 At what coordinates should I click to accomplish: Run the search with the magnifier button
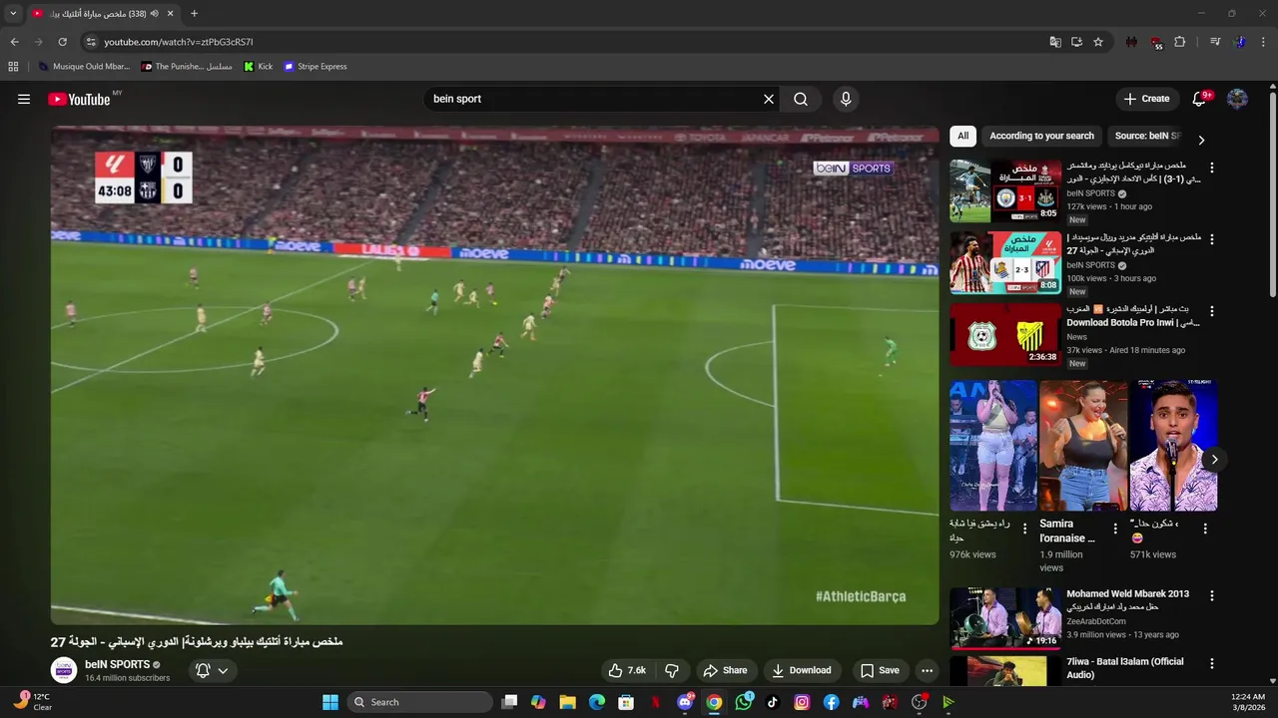coord(801,99)
